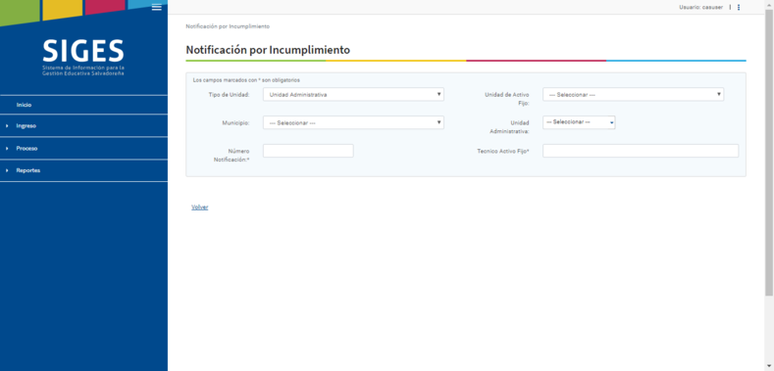The height and width of the screenshot is (371, 774).
Task: Open the Reportes sidebar menu item
Action: (28, 170)
